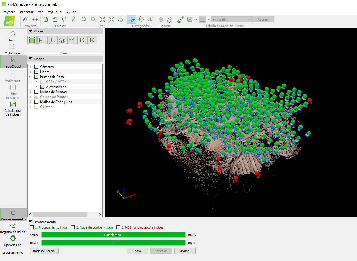Select the standard navigation mode icon
357x261 pixels.
[132, 19]
